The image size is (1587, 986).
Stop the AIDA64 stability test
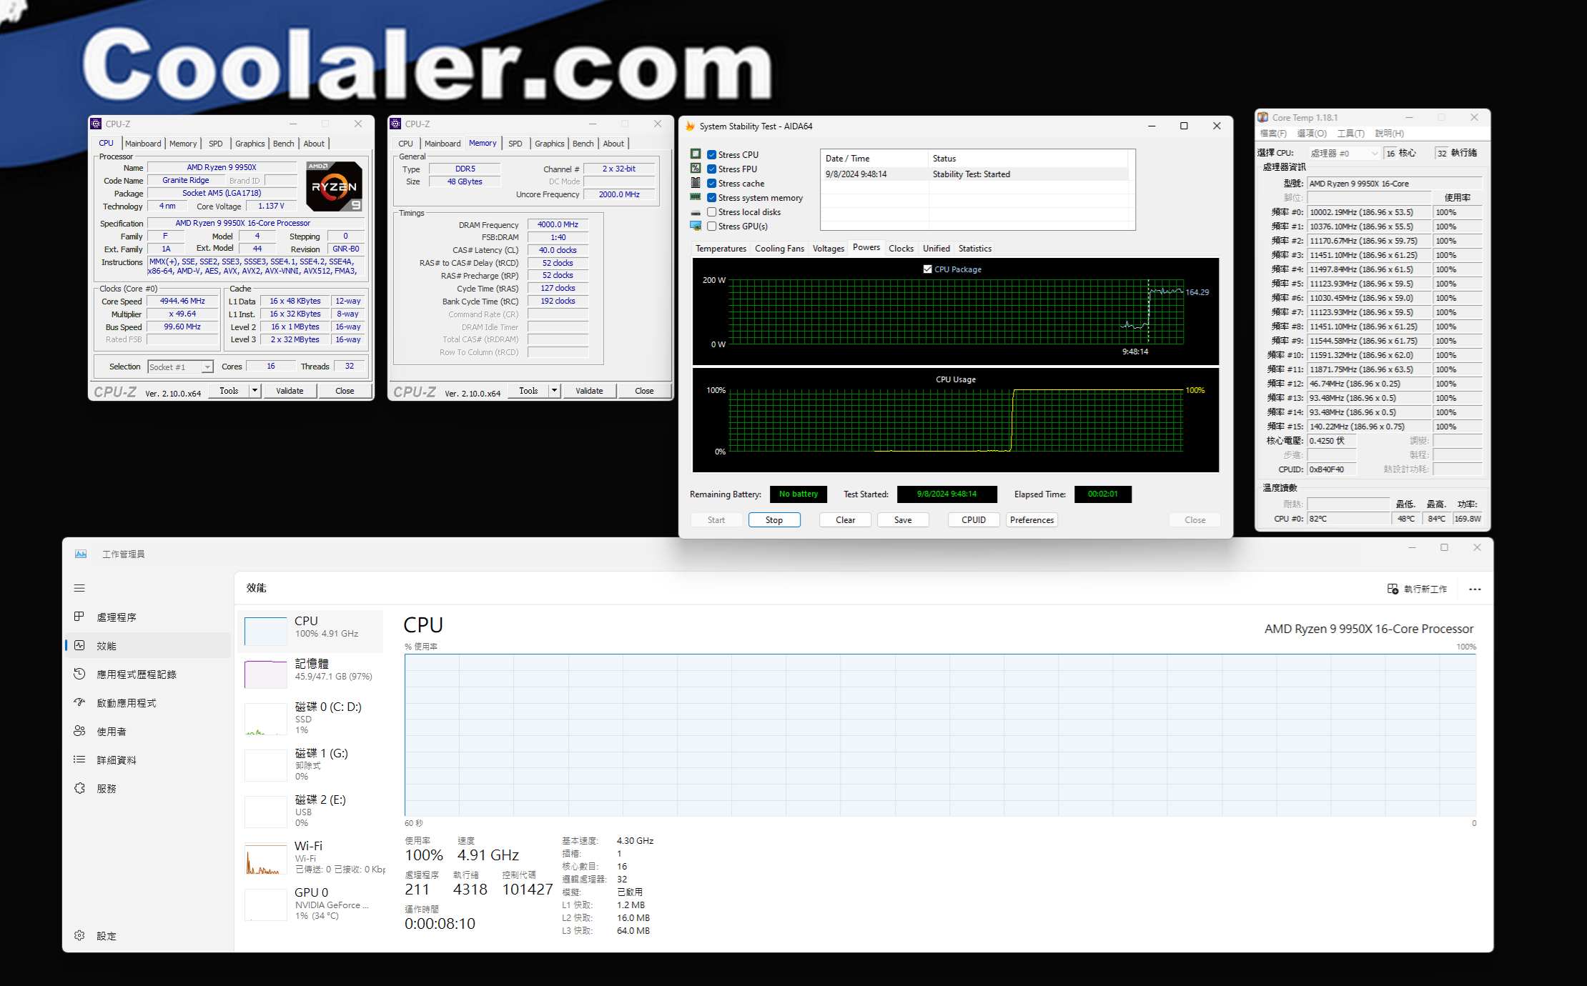(773, 520)
